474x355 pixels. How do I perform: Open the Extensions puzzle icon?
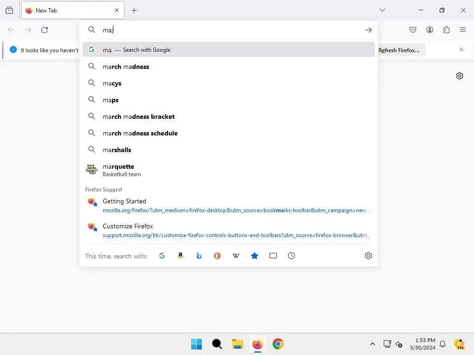446,30
